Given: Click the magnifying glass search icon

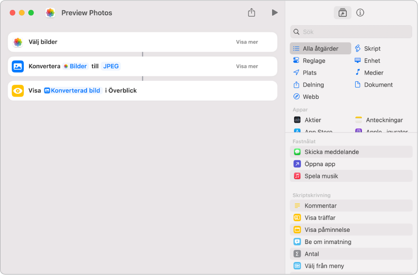Looking at the screenshot, I should pos(296,32).
